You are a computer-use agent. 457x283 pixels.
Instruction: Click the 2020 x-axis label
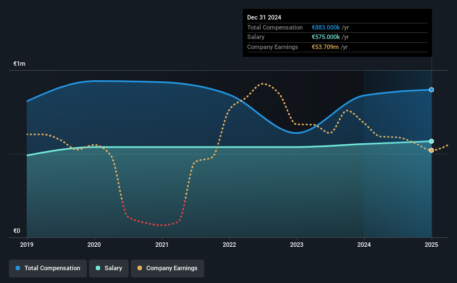94,245
